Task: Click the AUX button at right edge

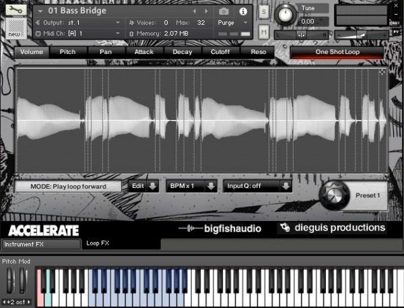Action: coord(397,23)
